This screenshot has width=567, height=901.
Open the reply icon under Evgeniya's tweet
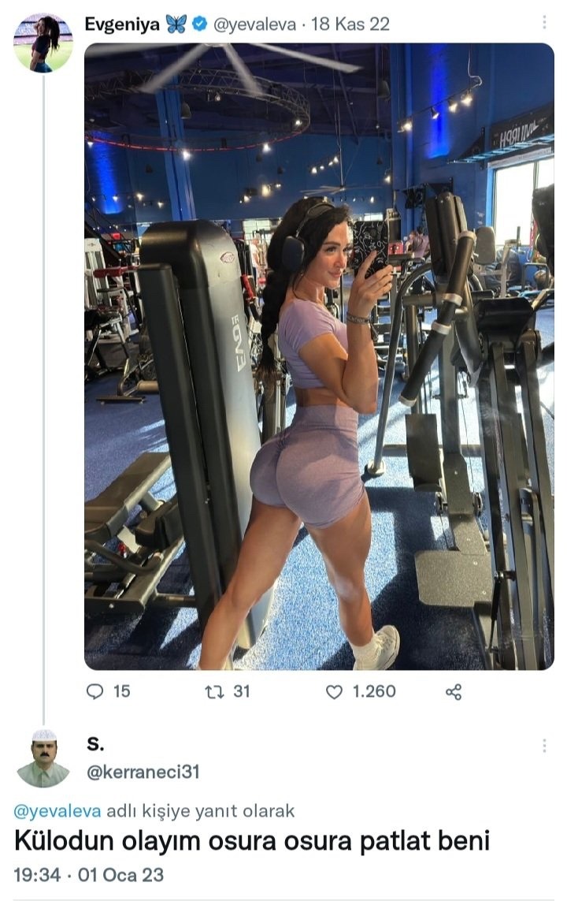[94, 691]
